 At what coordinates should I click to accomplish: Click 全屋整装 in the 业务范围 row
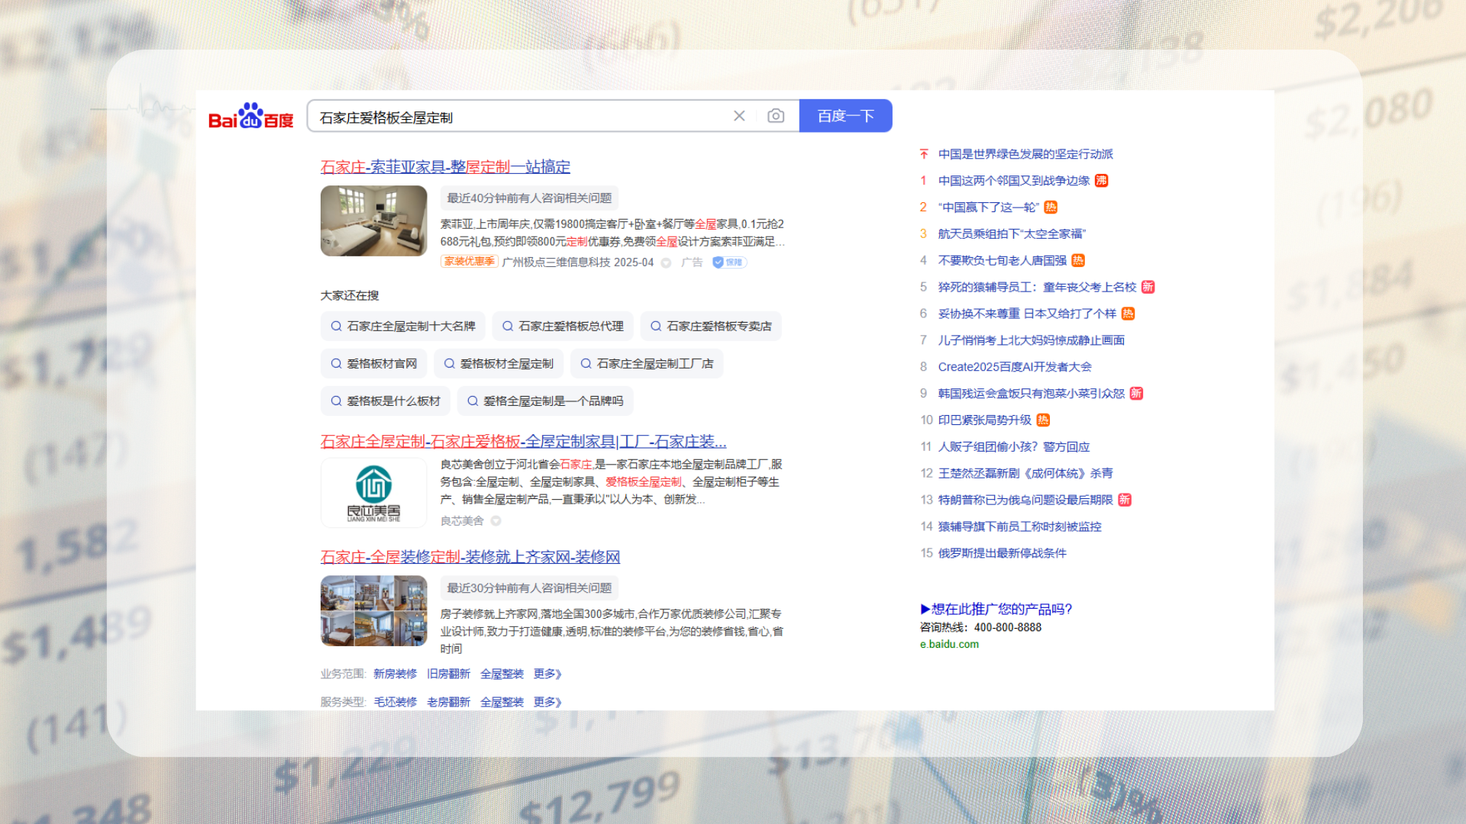[x=502, y=674]
